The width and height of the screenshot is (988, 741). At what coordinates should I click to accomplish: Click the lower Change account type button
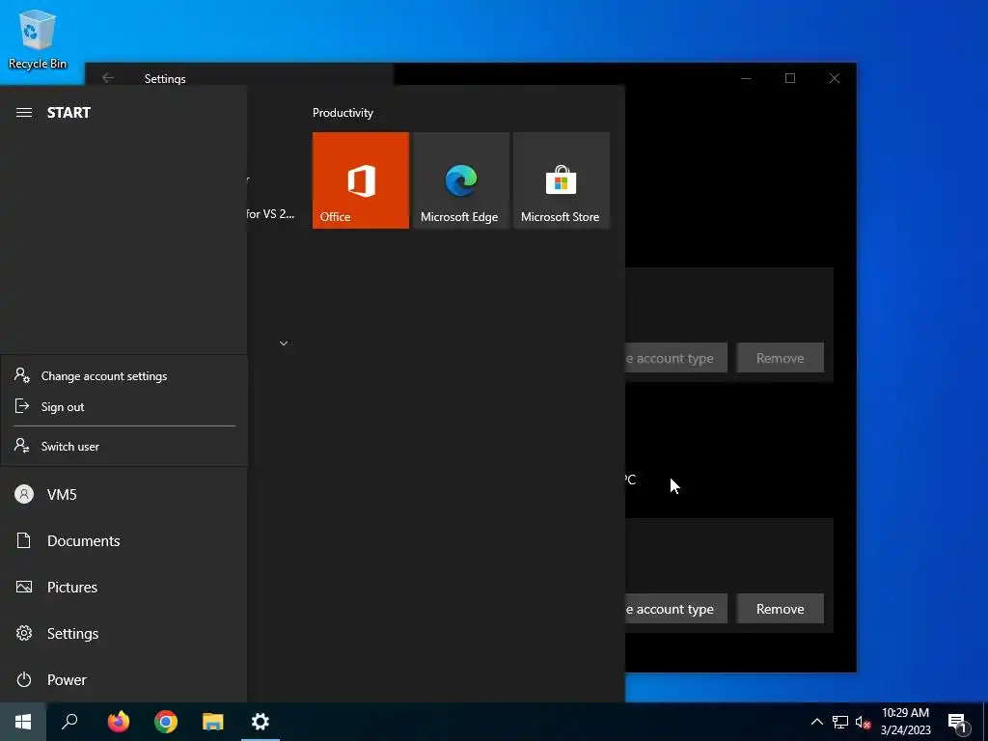675,609
